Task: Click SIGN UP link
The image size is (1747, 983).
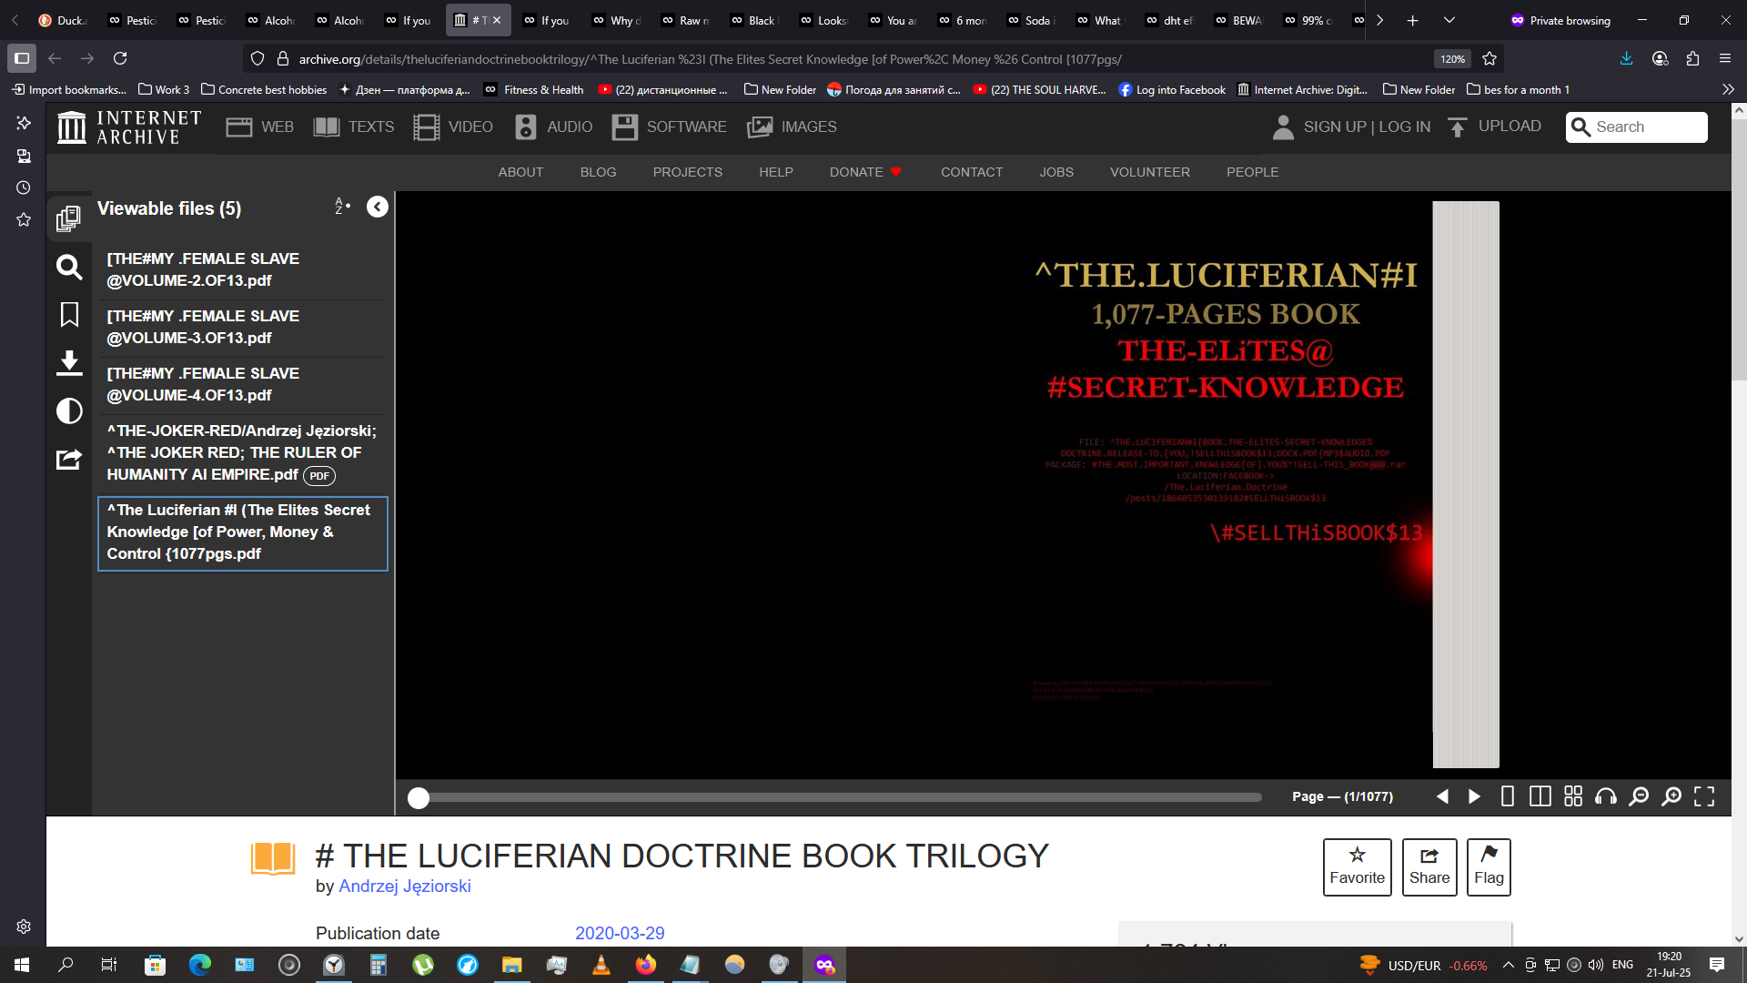Action: [x=1335, y=127]
